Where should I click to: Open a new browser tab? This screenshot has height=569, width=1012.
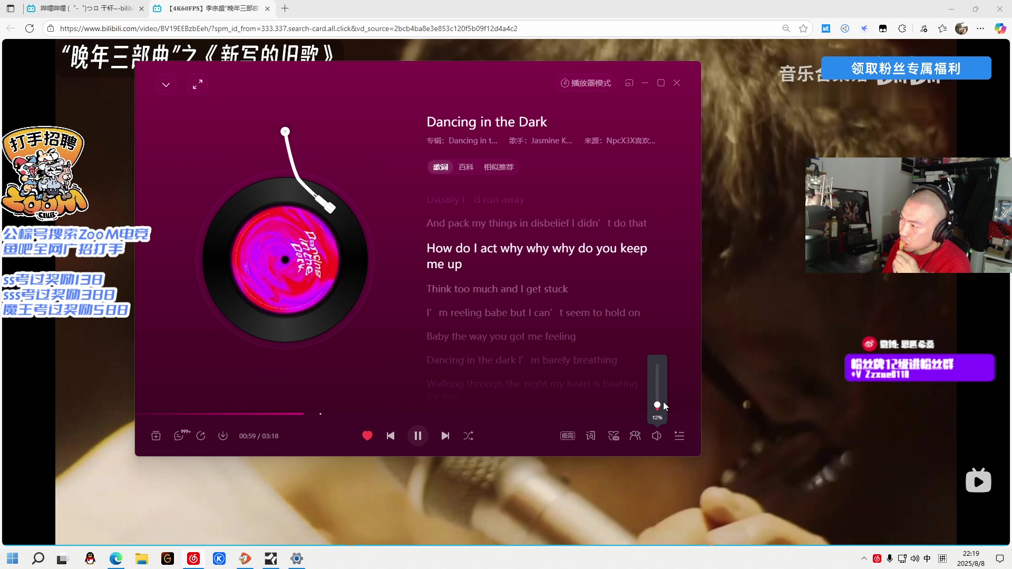pyautogui.click(x=285, y=8)
